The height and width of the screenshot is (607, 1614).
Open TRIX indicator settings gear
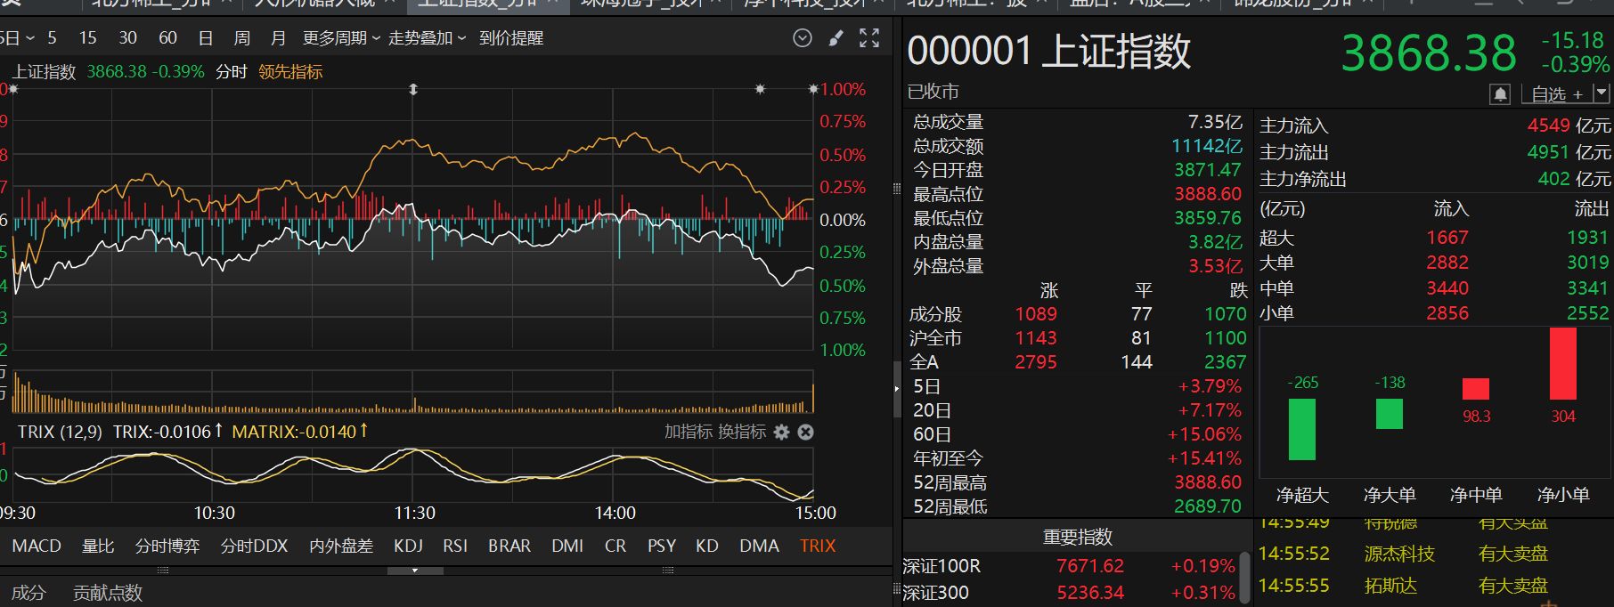(782, 432)
